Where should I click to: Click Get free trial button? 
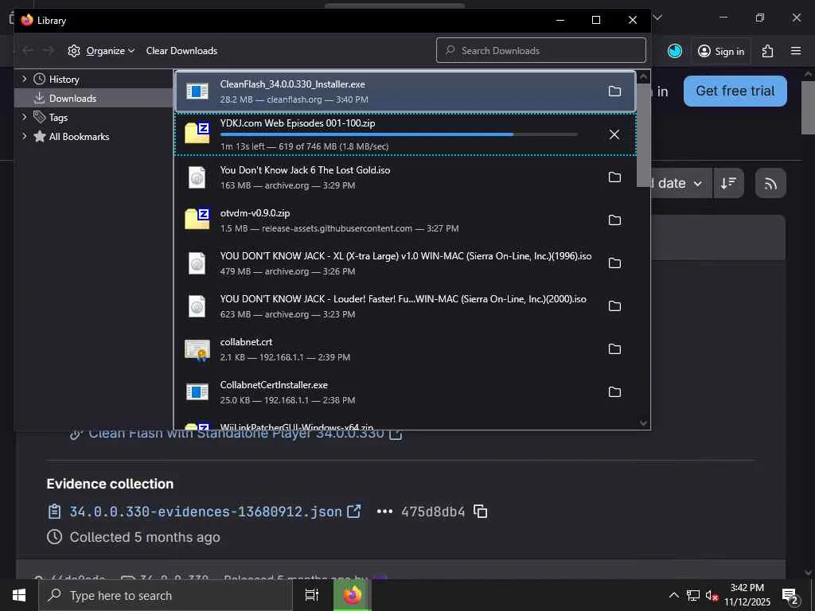[735, 91]
